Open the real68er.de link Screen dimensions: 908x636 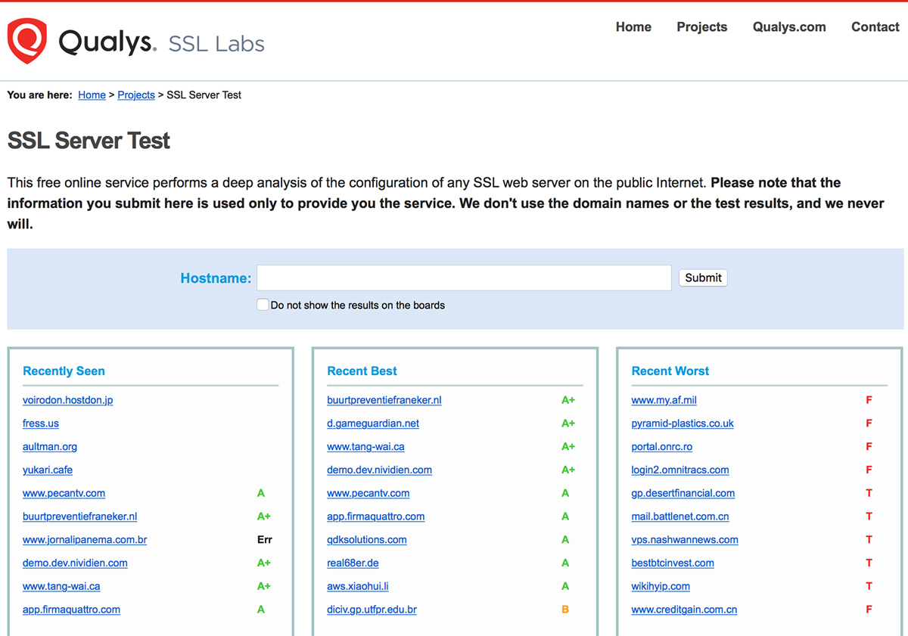coord(353,563)
